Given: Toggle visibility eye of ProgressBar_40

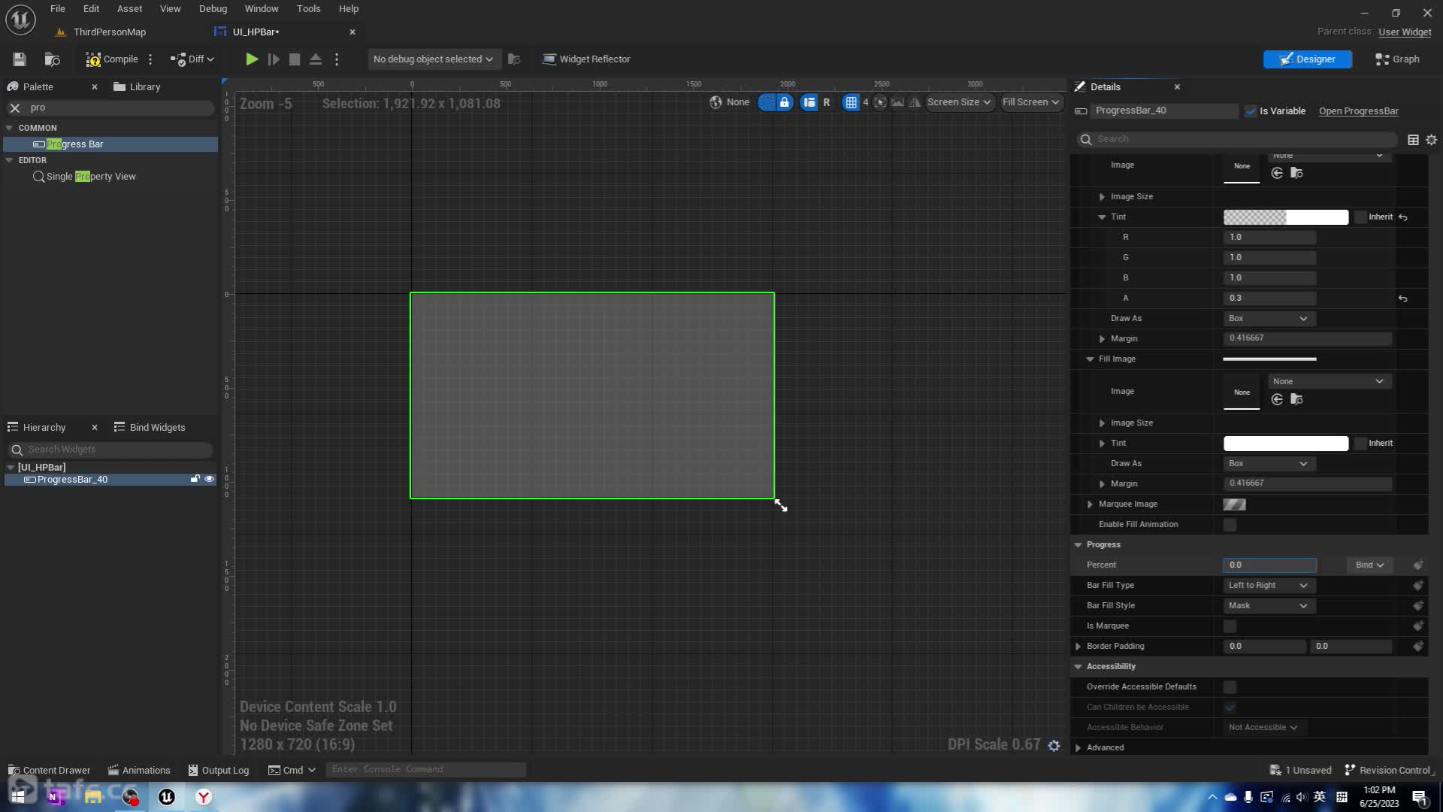Looking at the screenshot, I should point(210,480).
